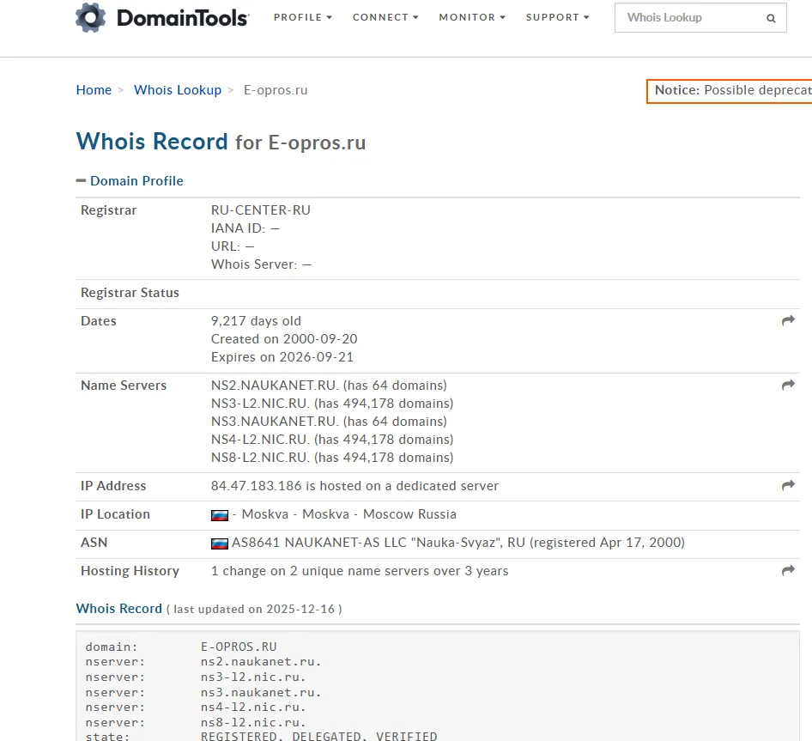This screenshot has height=741, width=812.
Task: Click share arrow in IP Address row
Action: pyautogui.click(x=788, y=485)
